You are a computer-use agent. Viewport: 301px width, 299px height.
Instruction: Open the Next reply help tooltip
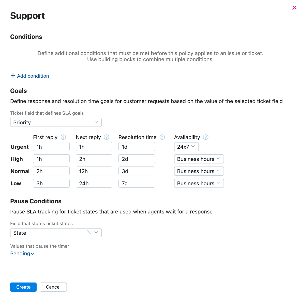click(x=106, y=137)
